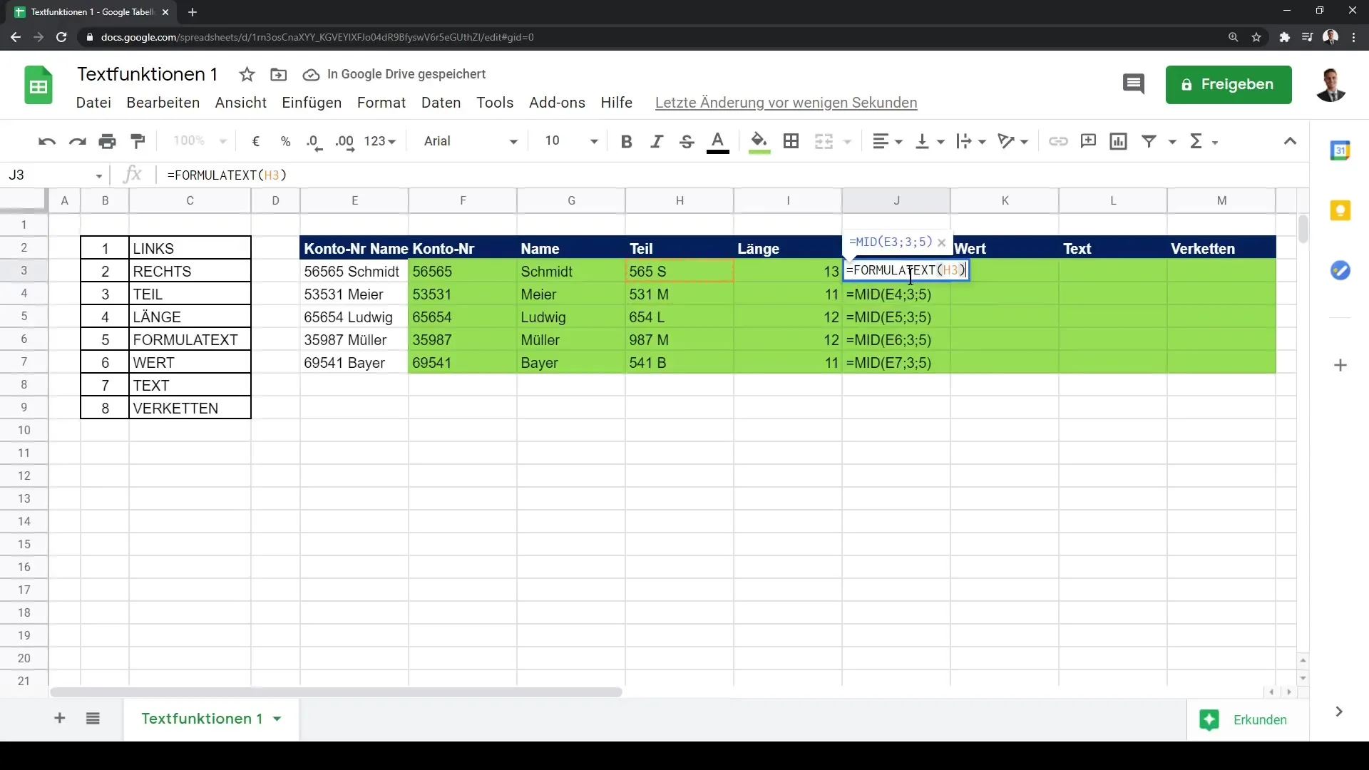Open Chrome extensions puzzle icon
1369x770 pixels.
pos(1284,37)
